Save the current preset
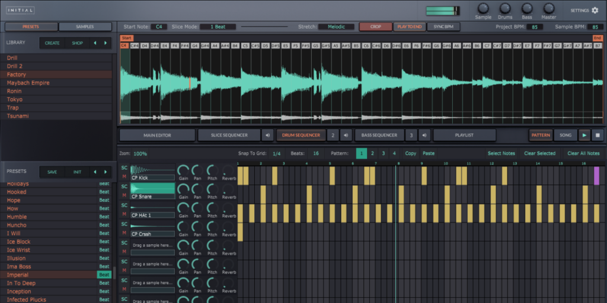The image size is (607, 303). point(52,172)
